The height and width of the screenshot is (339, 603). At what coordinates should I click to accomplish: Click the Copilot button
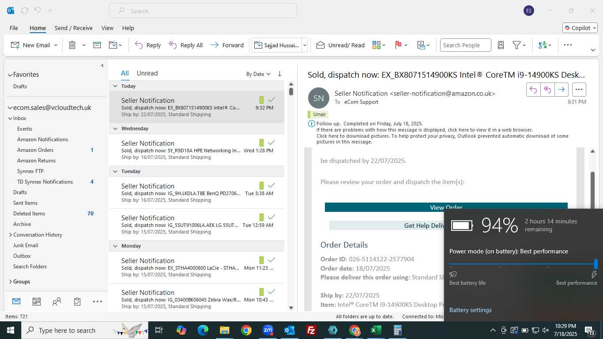pyautogui.click(x=580, y=28)
